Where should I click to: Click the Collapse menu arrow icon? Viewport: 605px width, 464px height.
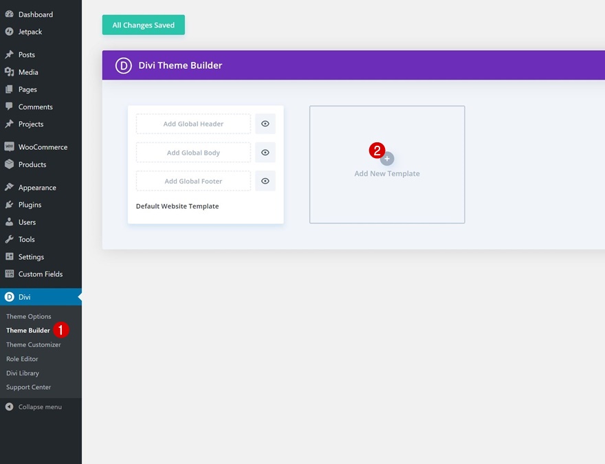9,406
